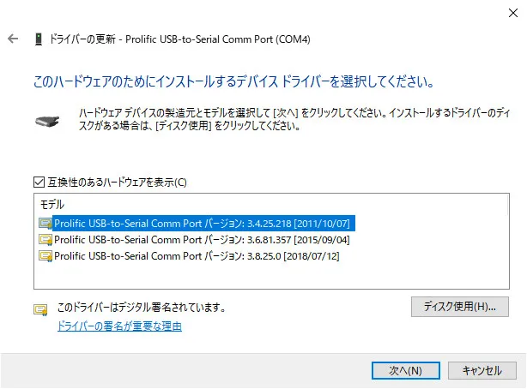Close the driver update dialog
The image size is (527, 389).
point(513,13)
